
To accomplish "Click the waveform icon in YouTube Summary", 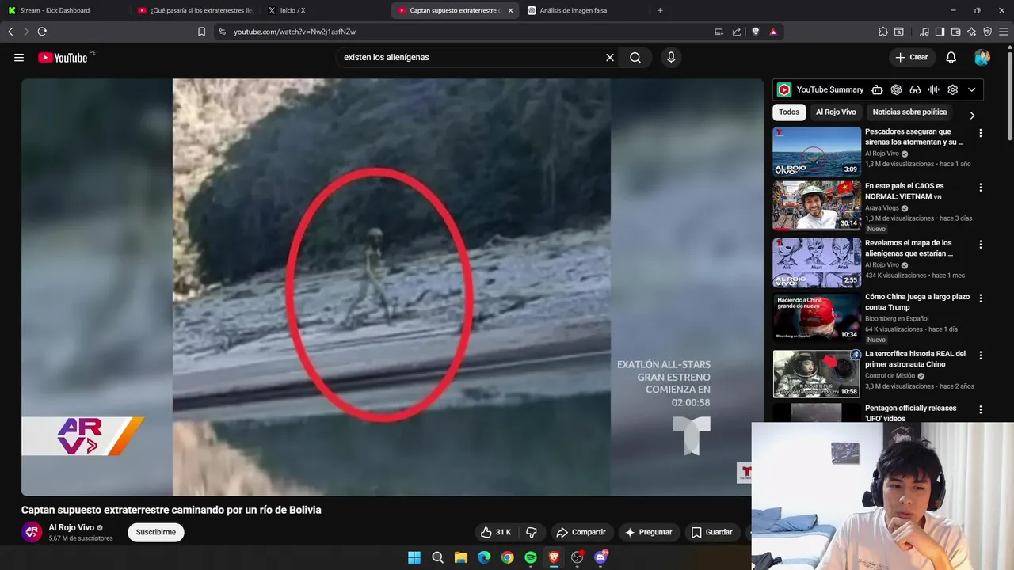I will (x=934, y=89).
